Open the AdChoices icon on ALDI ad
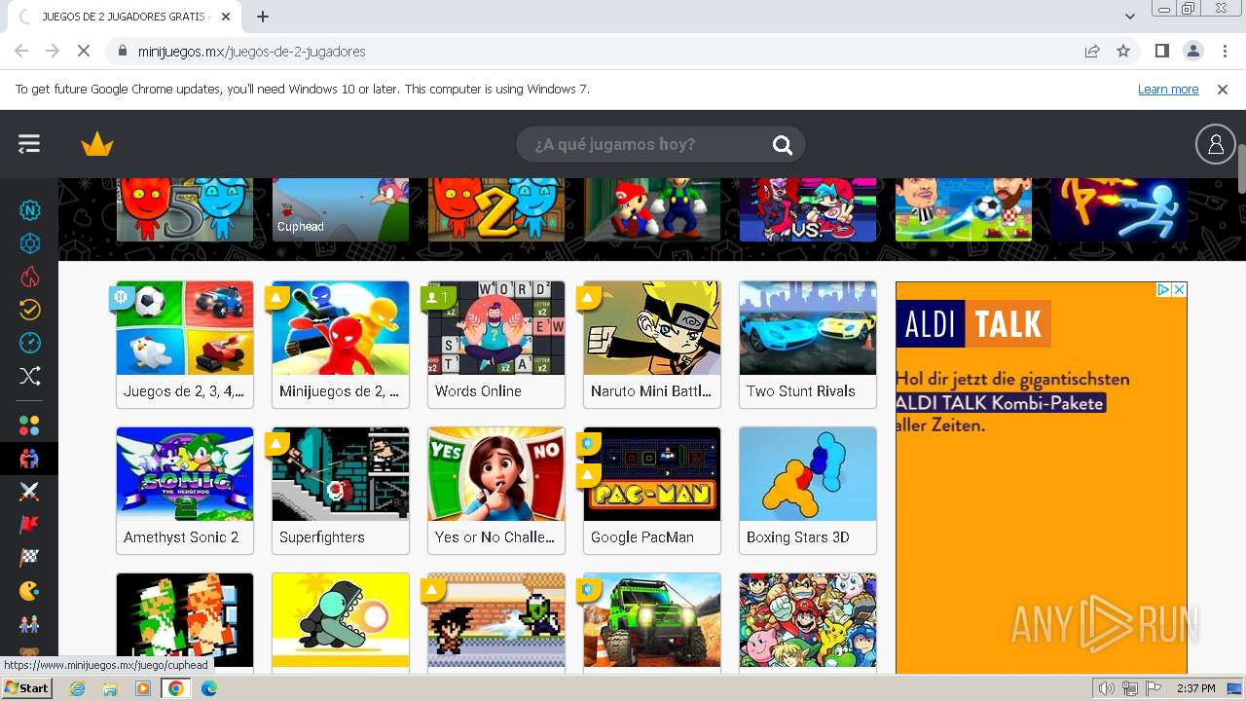 [x=1162, y=290]
